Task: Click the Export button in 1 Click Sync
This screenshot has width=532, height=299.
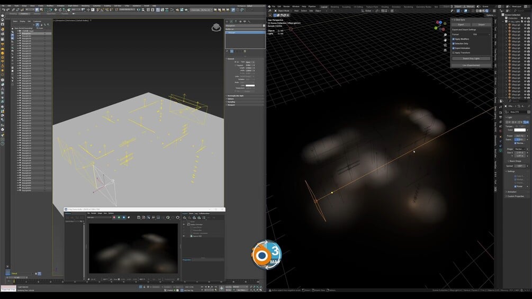Action: (461, 24)
